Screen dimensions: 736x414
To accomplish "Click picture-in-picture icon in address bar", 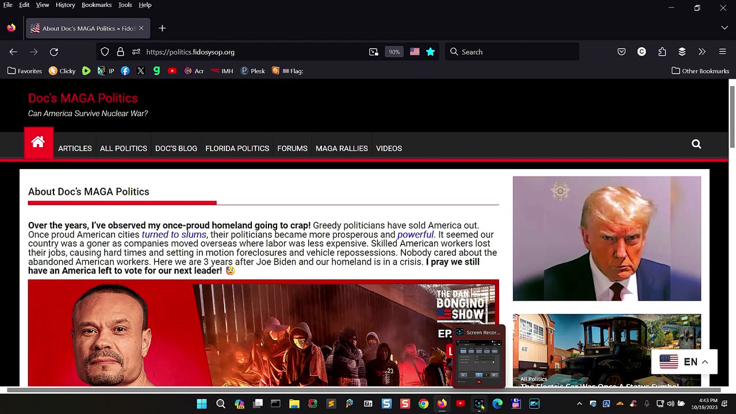I will [374, 52].
